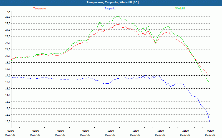Click the 23,0 y-axis label

pos(8,36)
